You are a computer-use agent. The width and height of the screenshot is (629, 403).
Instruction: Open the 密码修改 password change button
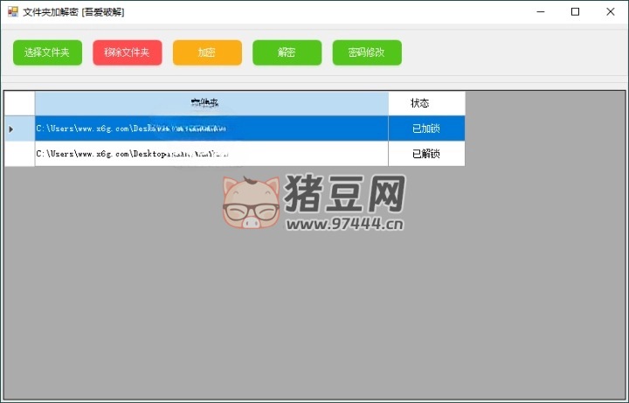367,52
